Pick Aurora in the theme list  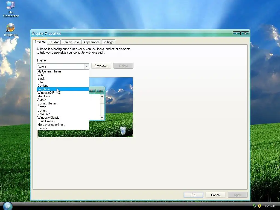[x=63, y=100]
